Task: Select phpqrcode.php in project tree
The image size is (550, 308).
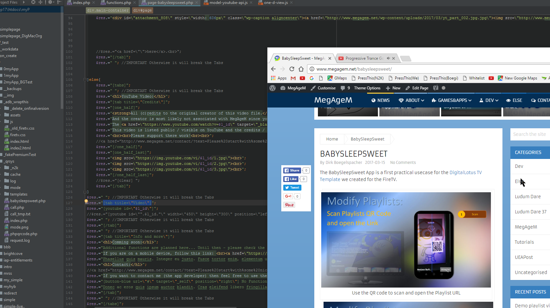Action: (x=23, y=234)
